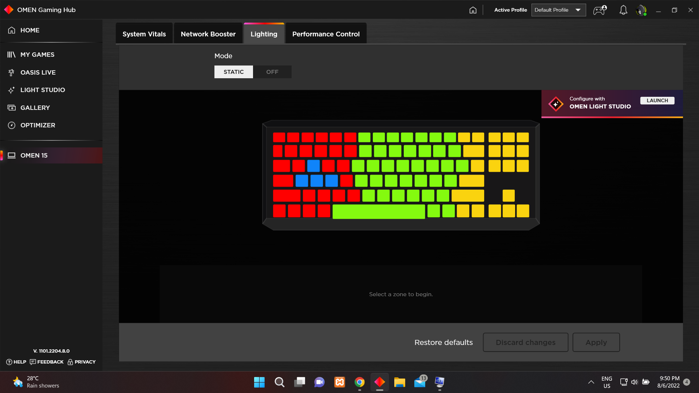Open Chrome from the taskbar
Image resolution: width=699 pixels, height=393 pixels.
tap(359, 382)
